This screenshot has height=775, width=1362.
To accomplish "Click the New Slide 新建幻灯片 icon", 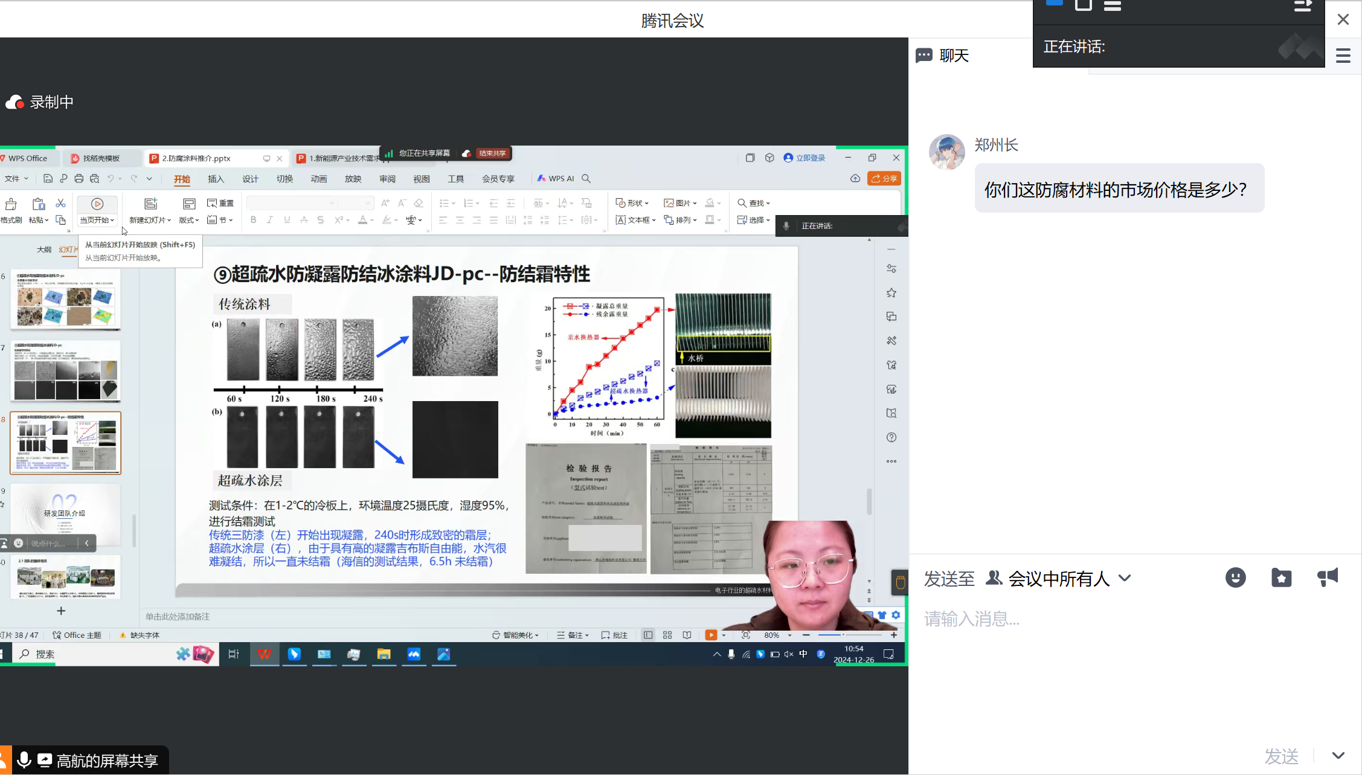I will tap(151, 204).
